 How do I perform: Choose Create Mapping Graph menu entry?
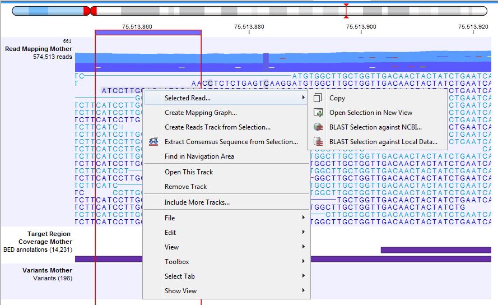tap(201, 113)
